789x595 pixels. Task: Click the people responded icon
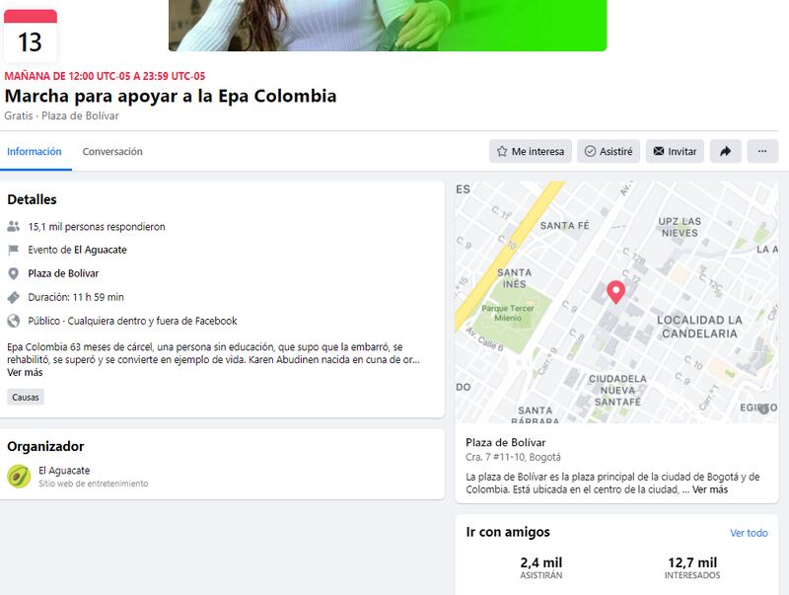[x=14, y=227]
